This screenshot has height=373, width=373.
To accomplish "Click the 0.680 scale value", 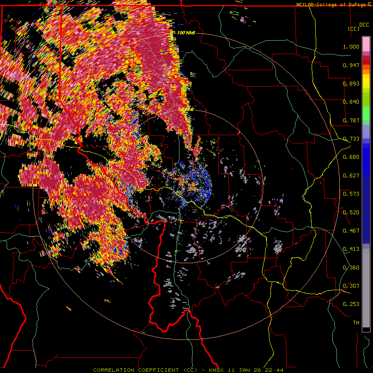I will (x=351, y=157).
